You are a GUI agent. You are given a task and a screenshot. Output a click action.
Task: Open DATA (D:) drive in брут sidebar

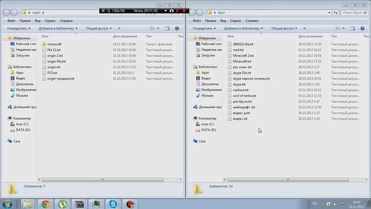pyautogui.click(x=206, y=130)
